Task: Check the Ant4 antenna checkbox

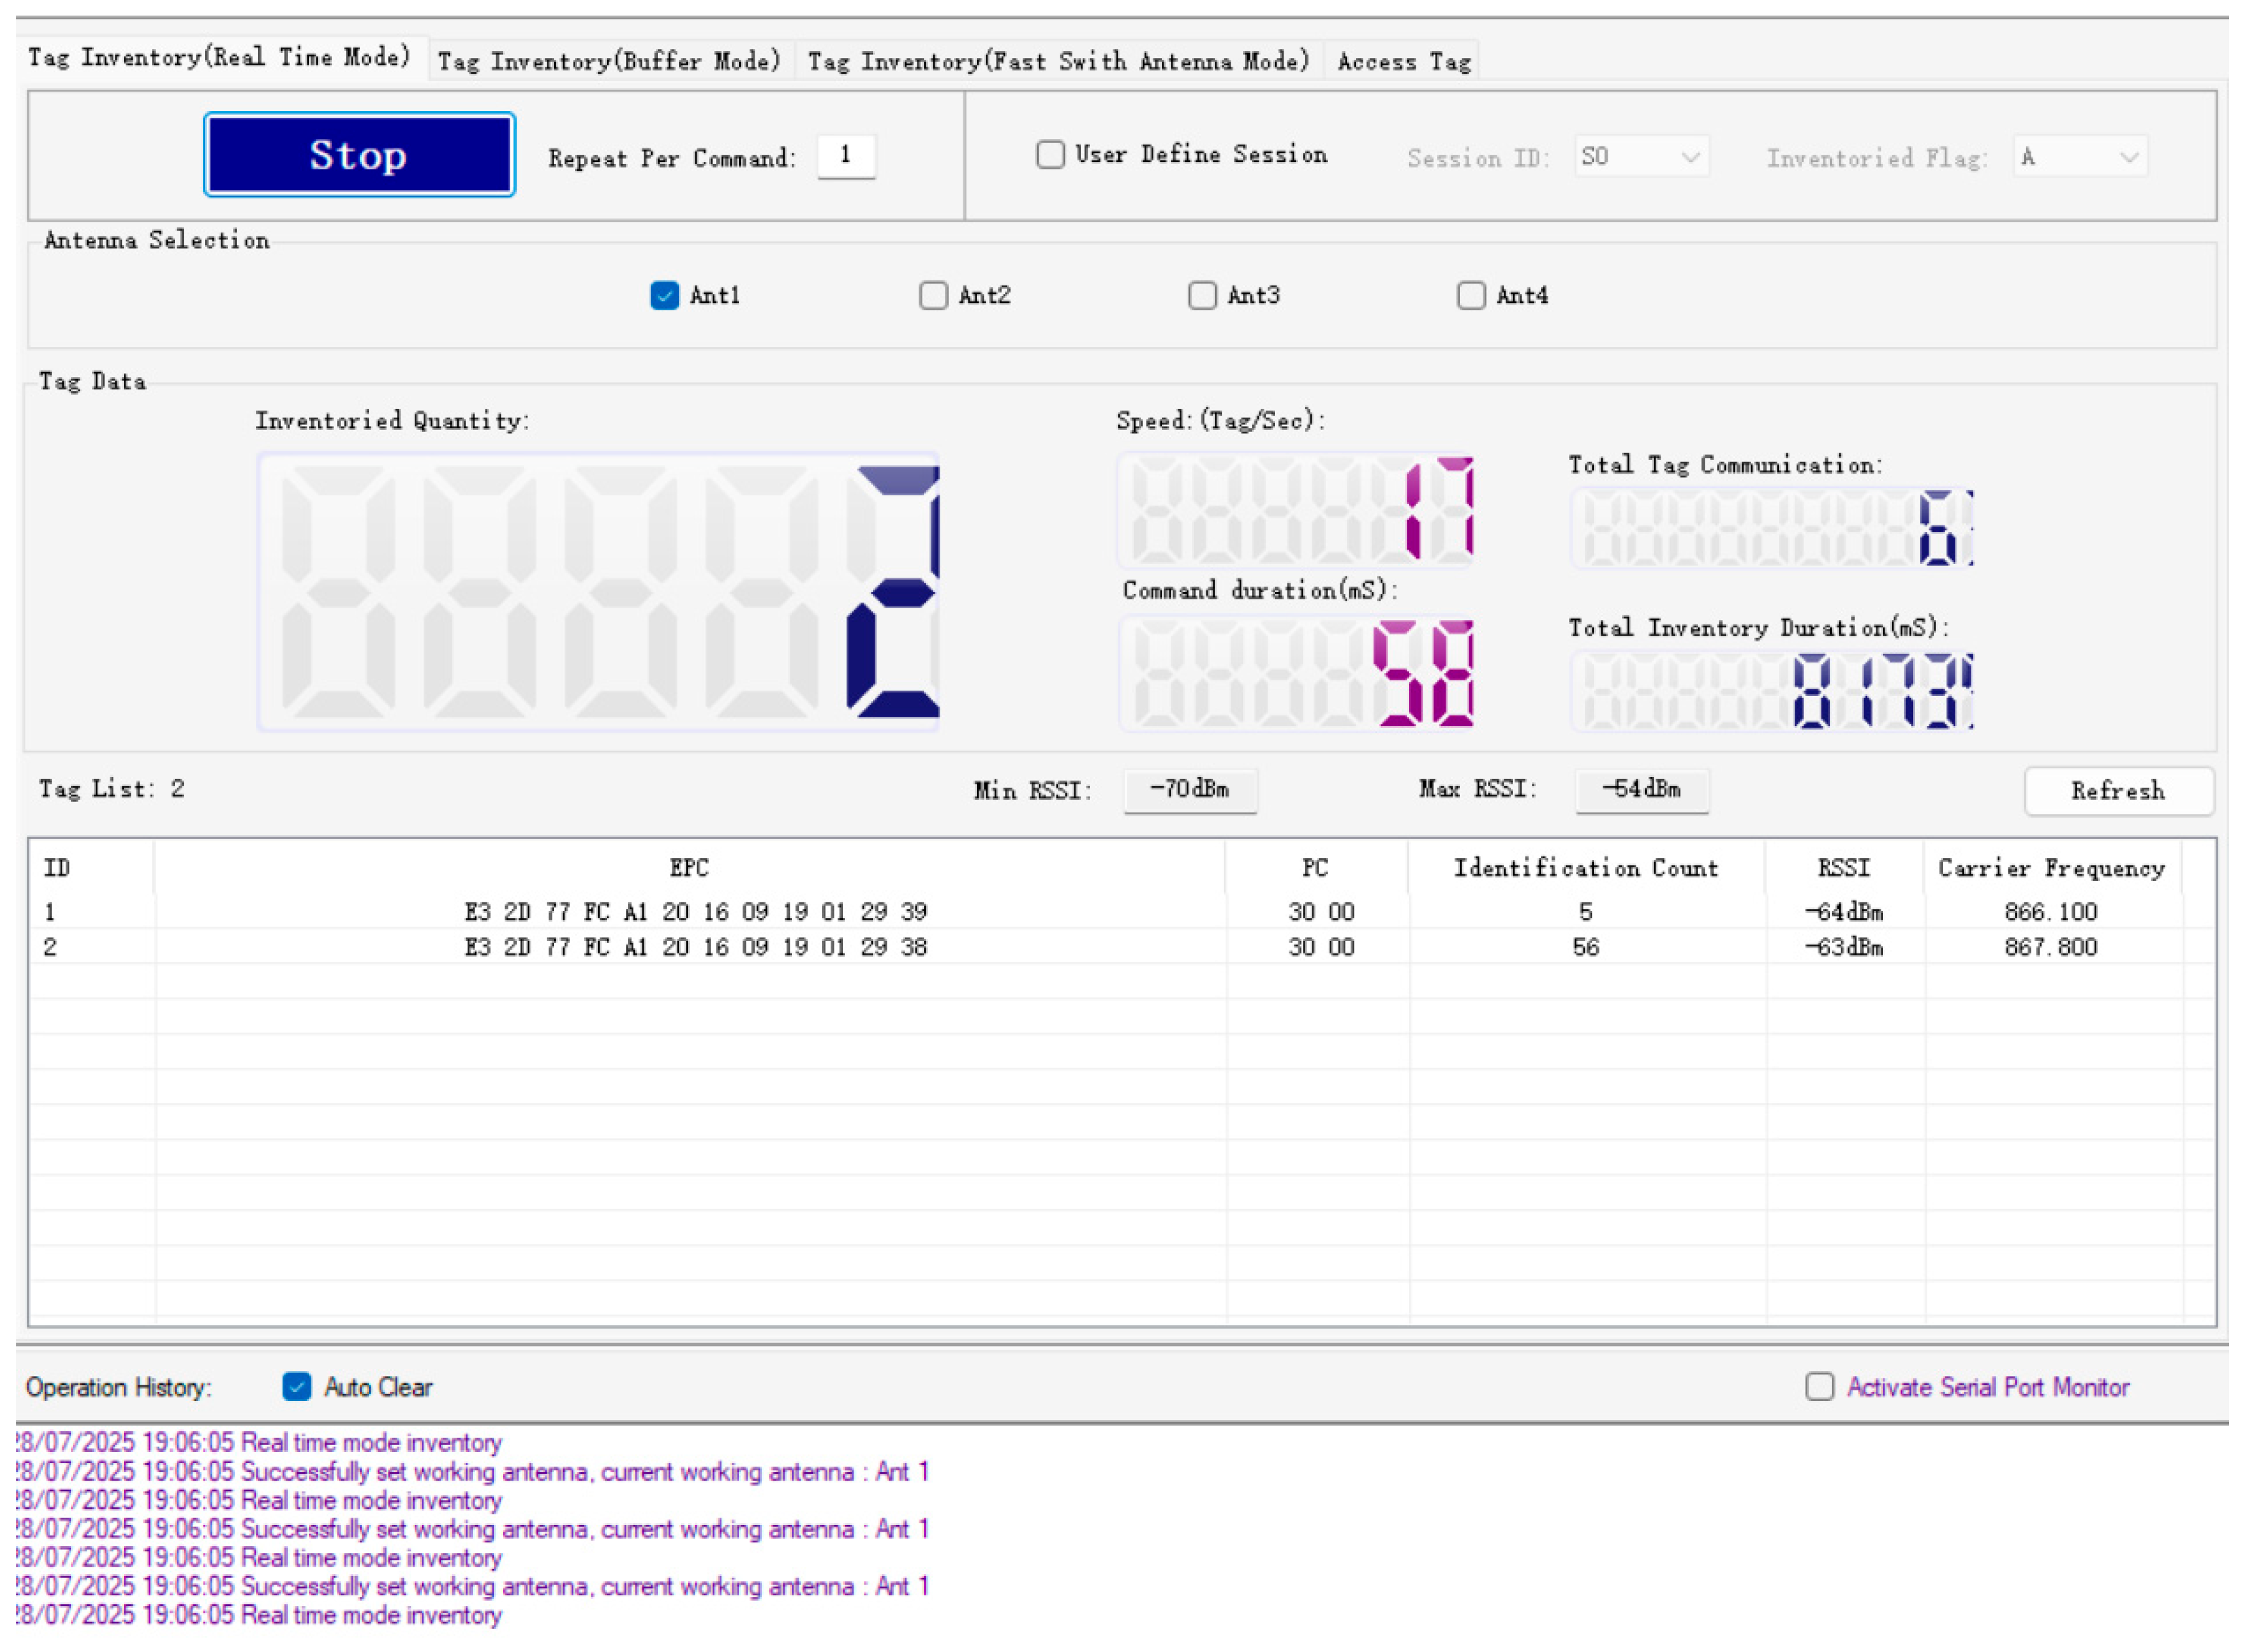Action: pos(1471,296)
